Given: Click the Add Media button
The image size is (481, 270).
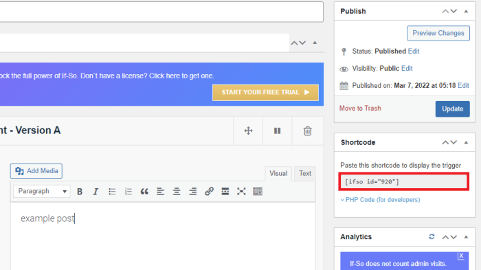Looking at the screenshot, I should click(36, 171).
